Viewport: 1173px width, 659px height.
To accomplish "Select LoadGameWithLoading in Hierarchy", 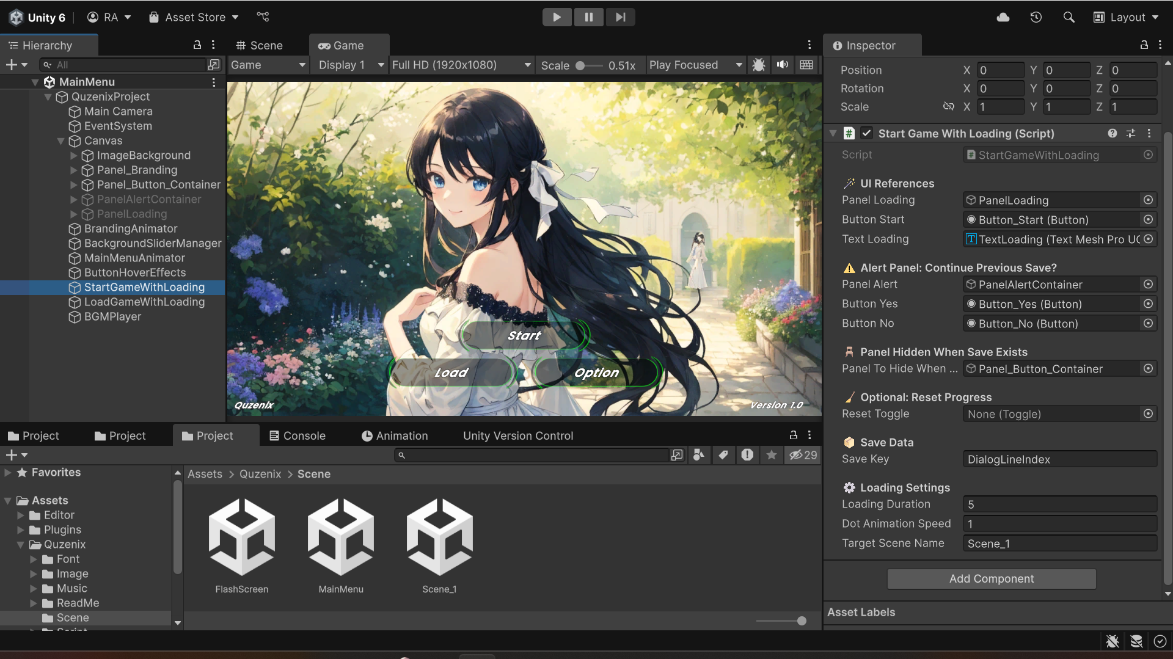I will (x=144, y=302).
